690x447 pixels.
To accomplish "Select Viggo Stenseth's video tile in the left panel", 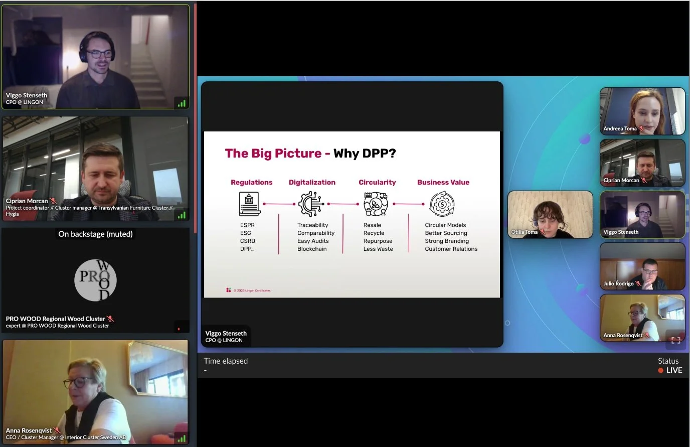I will 95,57.
